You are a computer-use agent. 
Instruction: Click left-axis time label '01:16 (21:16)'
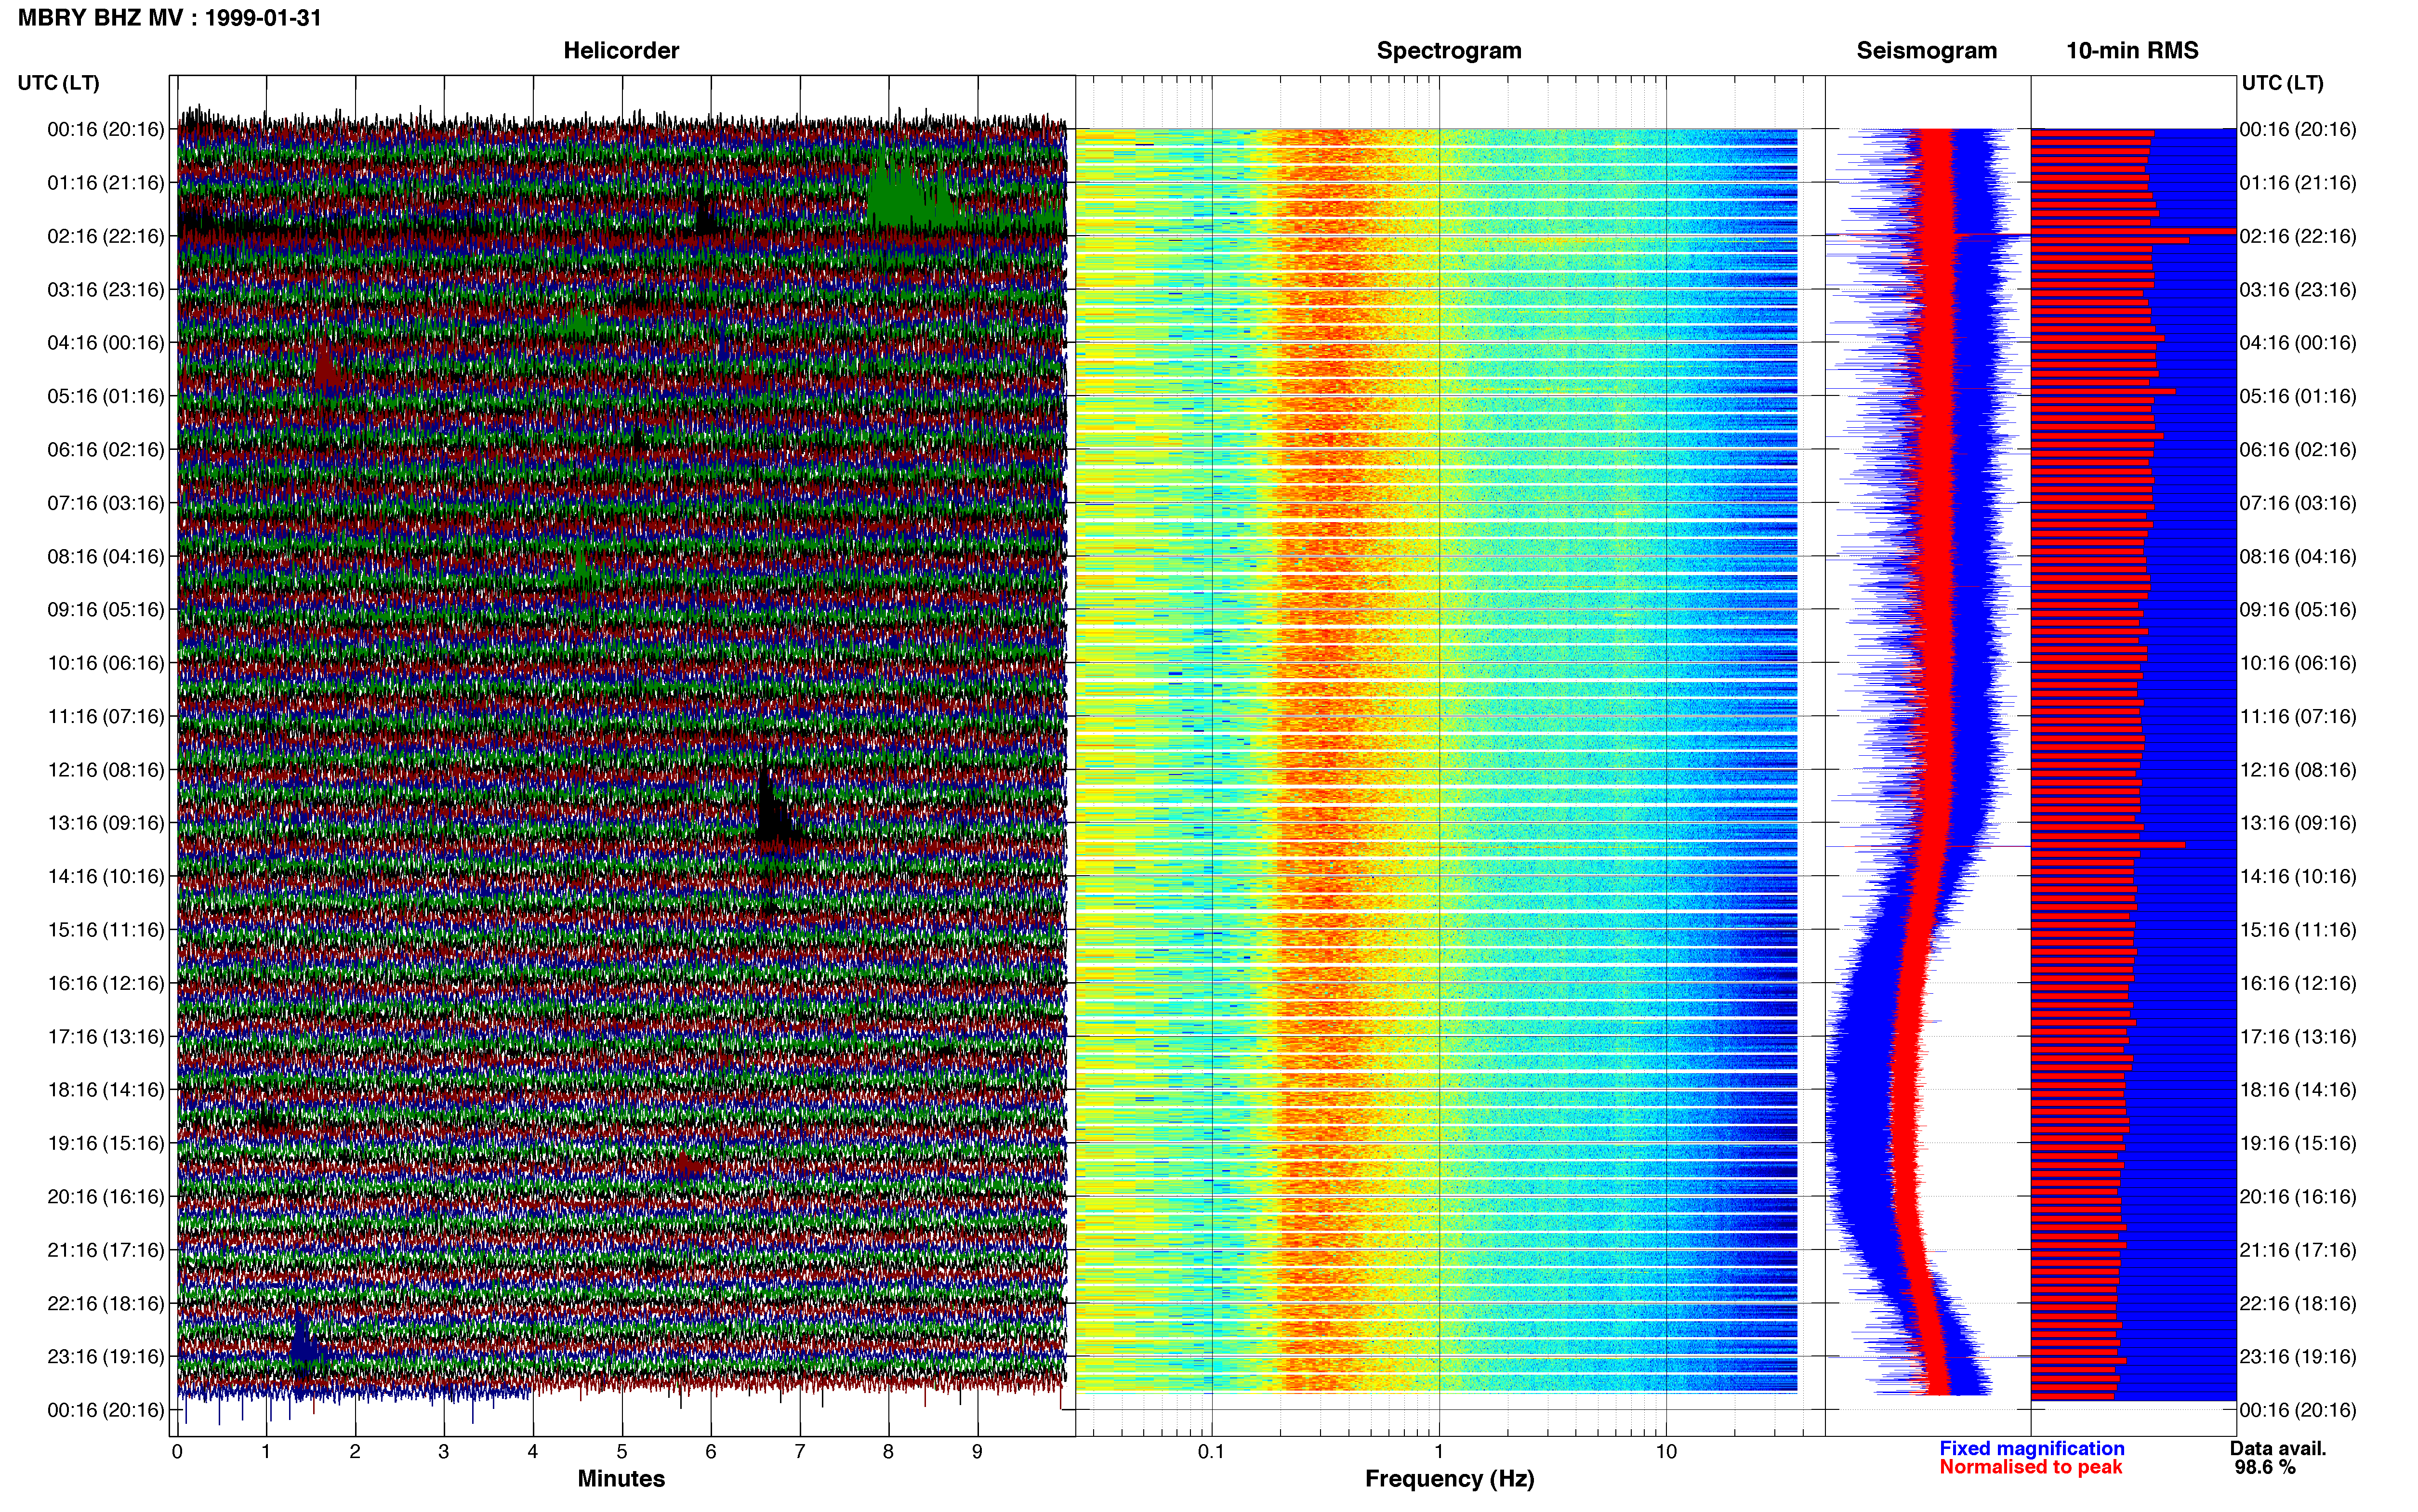pyautogui.click(x=106, y=183)
